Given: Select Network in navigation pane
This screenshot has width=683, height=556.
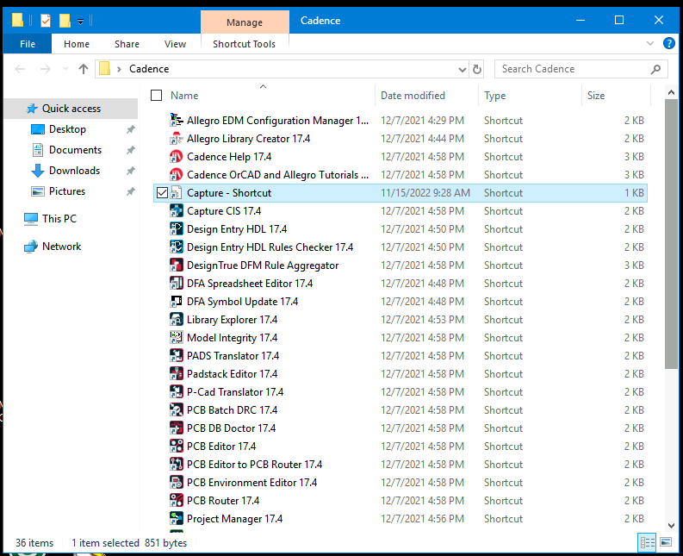Looking at the screenshot, I should [61, 247].
